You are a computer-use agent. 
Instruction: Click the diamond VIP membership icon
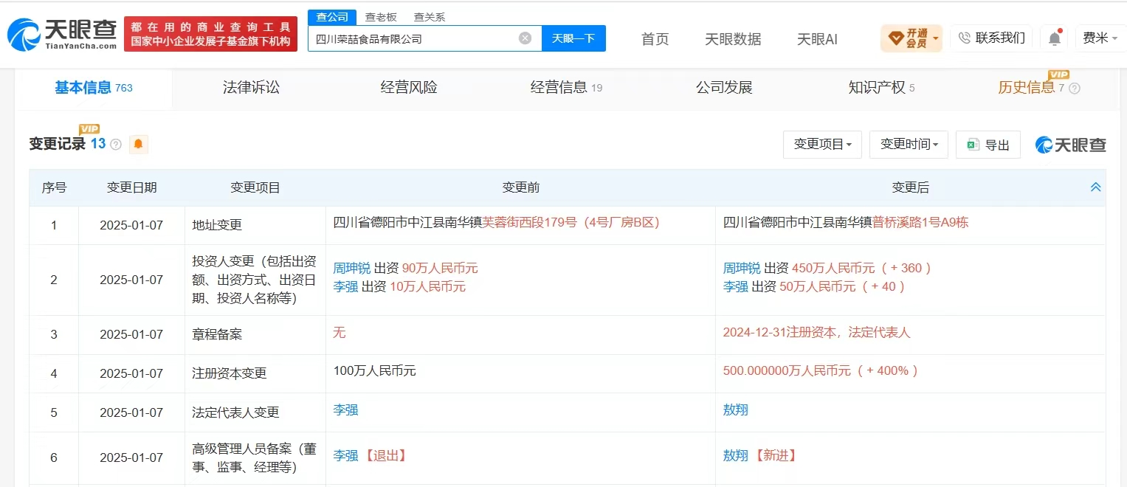pyautogui.click(x=895, y=38)
